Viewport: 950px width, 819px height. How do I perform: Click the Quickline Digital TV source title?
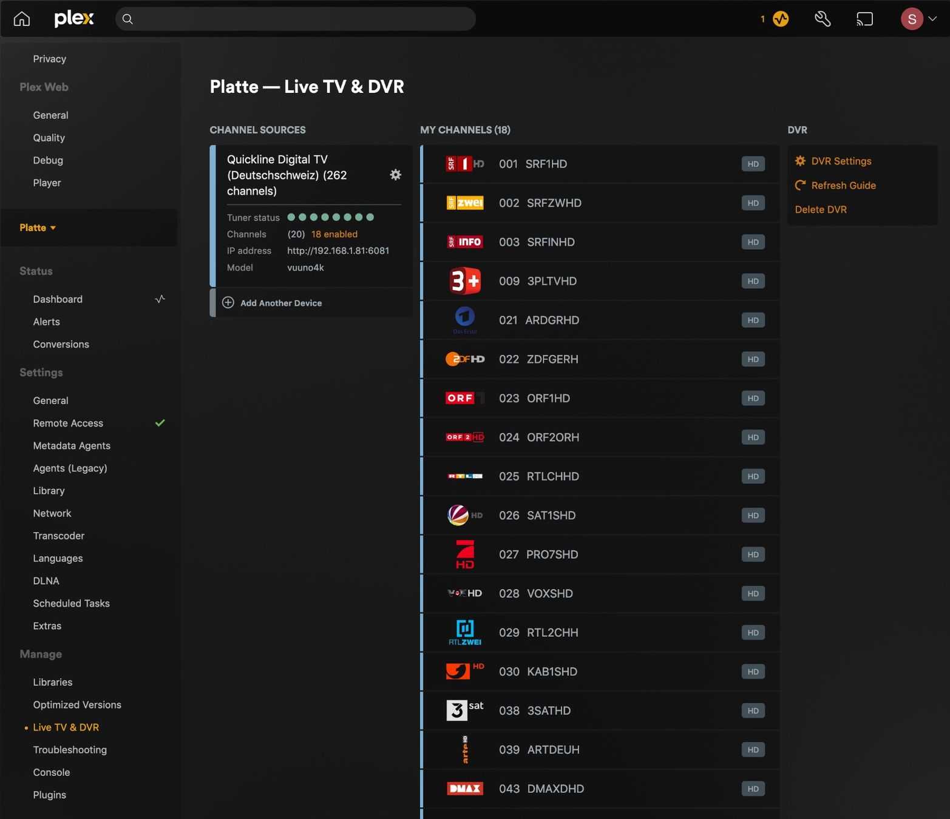[x=287, y=175]
